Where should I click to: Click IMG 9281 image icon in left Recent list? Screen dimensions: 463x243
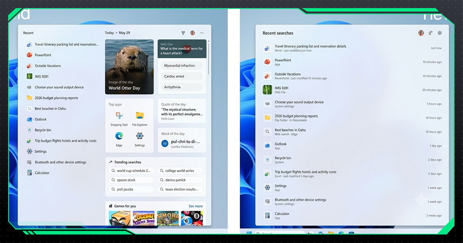click(x=29, y=76)
